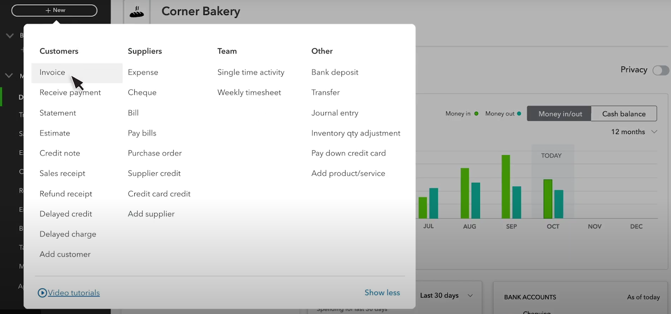Viewport: 671px width, 314px height.
Task: Click the Corner Bakery bread logo icon
Action: tap(137, 11)
